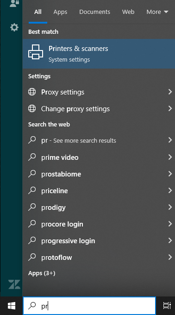Expand chevron for 'pr - See more search results'
This screenshot has height=315, width=175.
(x=170, y=140)
